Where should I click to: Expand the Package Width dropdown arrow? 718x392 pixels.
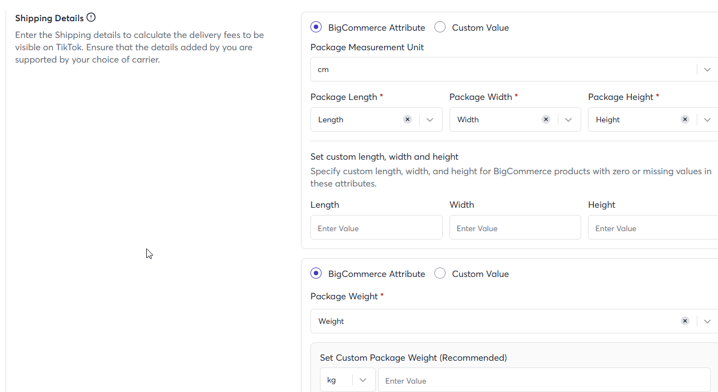pos(568,119)
